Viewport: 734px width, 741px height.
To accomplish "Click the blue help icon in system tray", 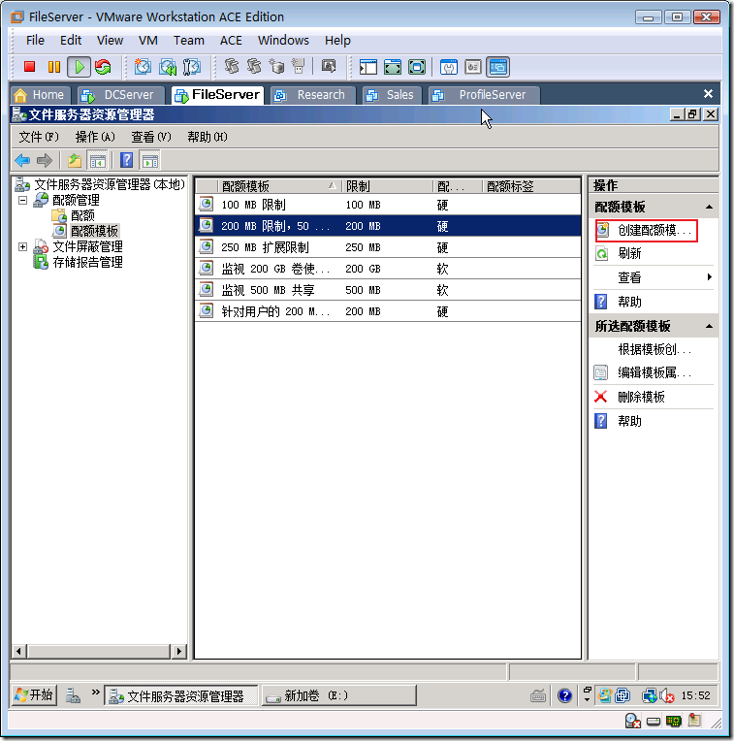I will click(x=564, y=695).
